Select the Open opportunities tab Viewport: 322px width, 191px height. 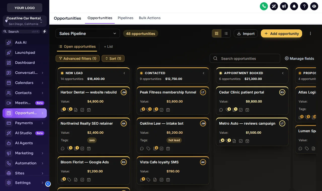tap(77, 46)
